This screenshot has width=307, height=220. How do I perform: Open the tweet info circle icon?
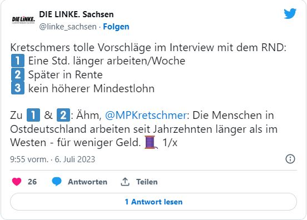tap(290, 159)
